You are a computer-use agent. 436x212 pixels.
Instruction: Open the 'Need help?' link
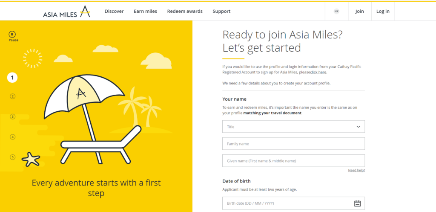(356, 170)
